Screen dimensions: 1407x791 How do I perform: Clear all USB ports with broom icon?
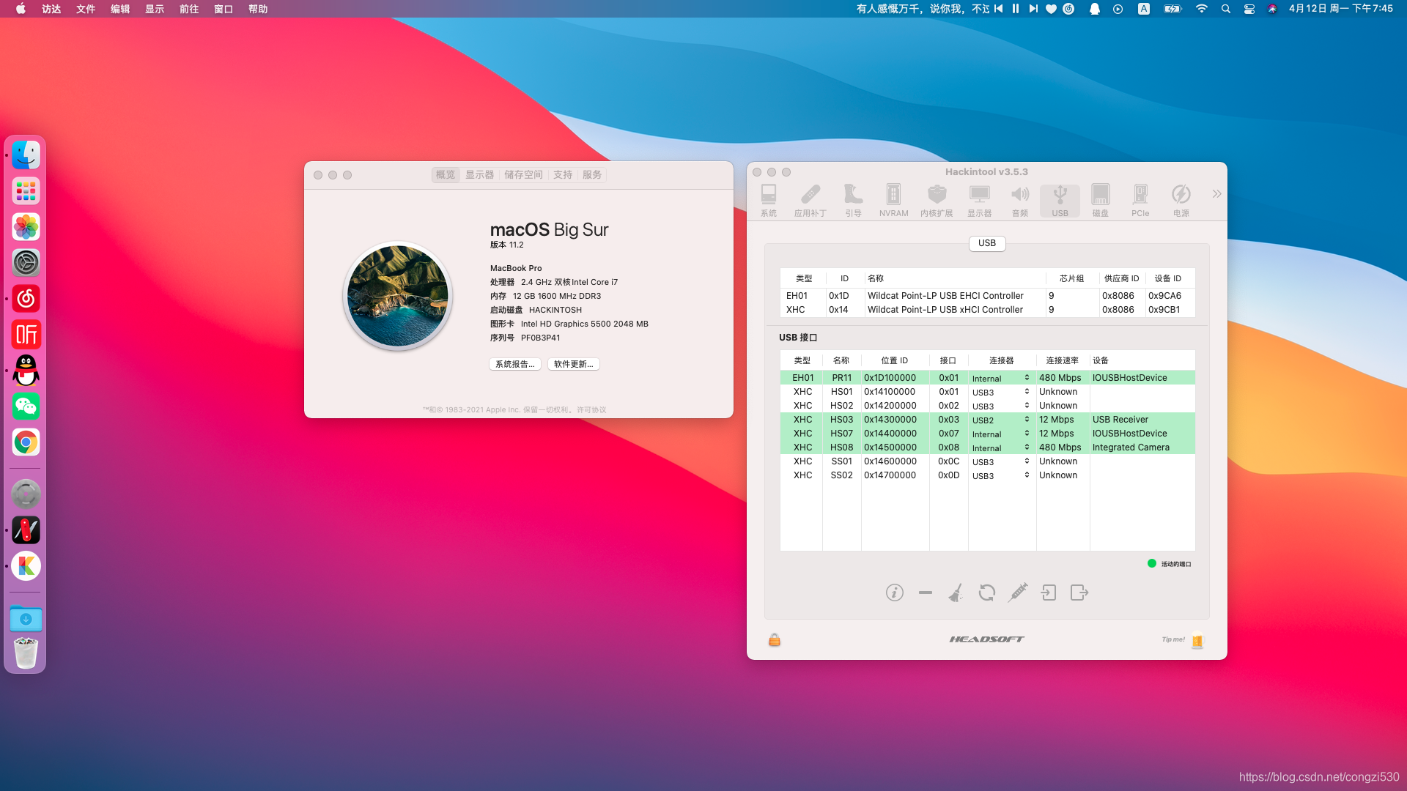[956, 593]
